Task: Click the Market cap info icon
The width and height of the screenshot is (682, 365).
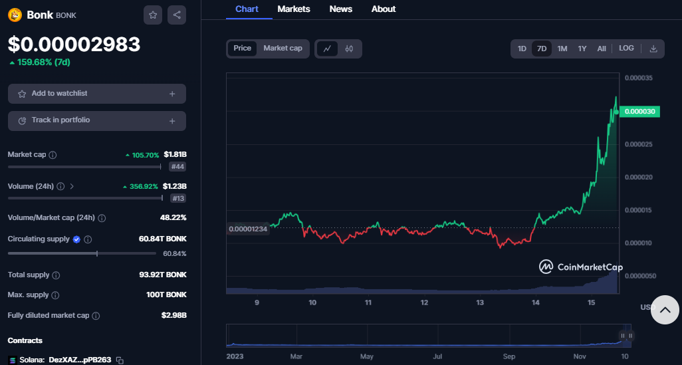Action: tap(53, 155)
